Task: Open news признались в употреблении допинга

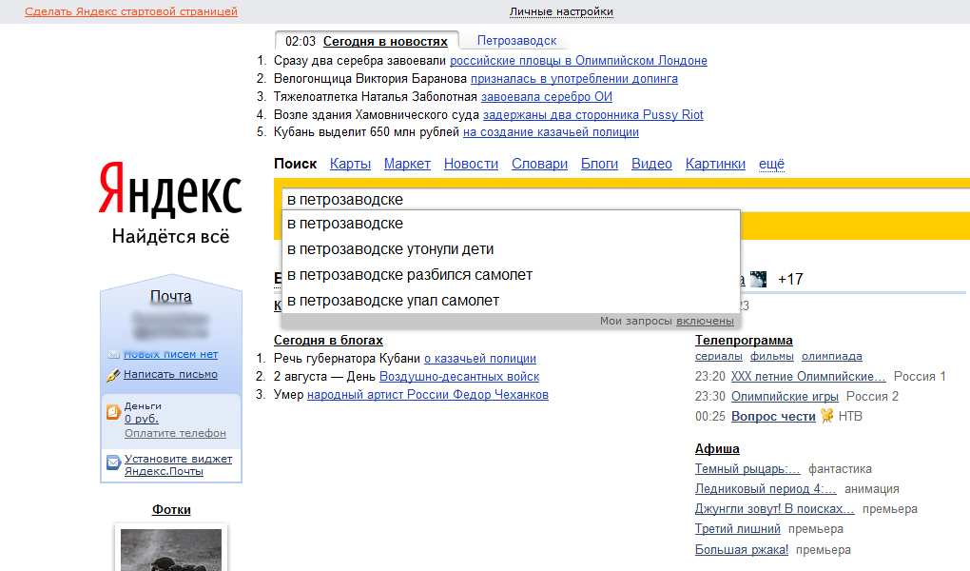Action: coord(574,79)
